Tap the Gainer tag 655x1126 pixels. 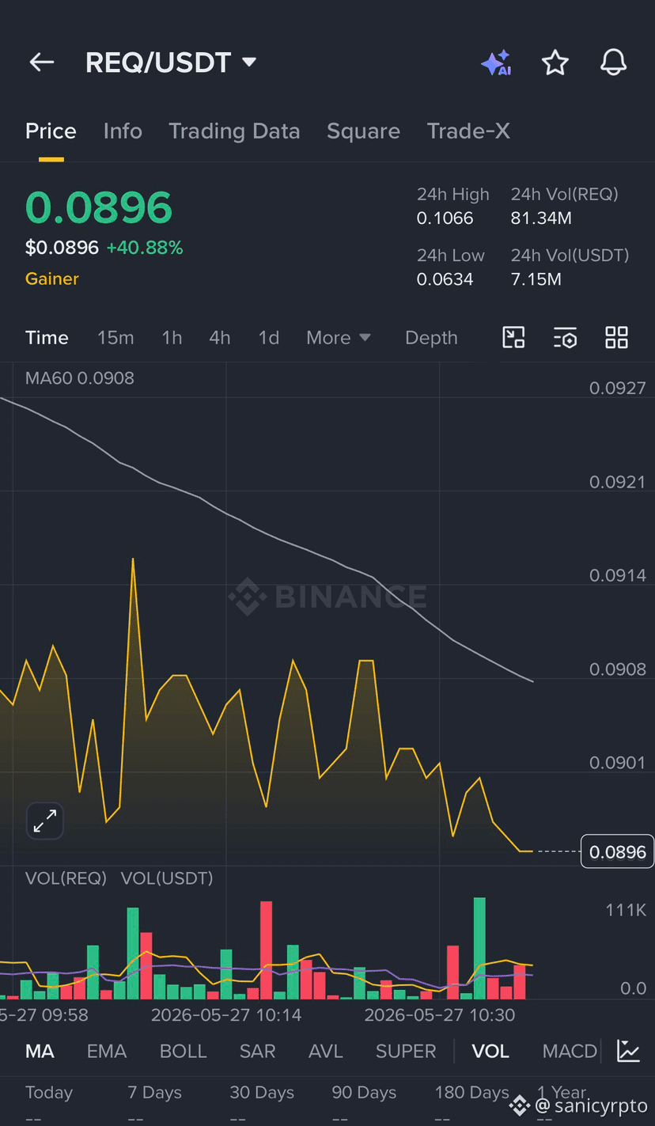coord(52,279)
